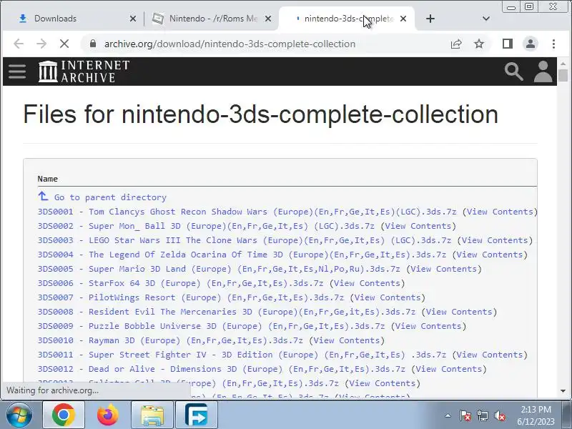View Contents of 3DS0004 archive
The image size is (572, 429).
490,255
